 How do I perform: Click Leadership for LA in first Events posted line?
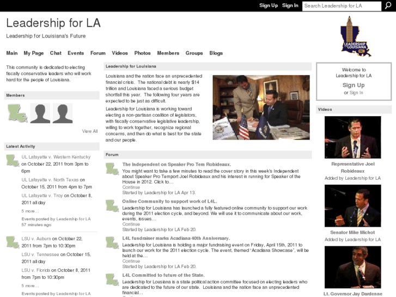coord(73,219)
